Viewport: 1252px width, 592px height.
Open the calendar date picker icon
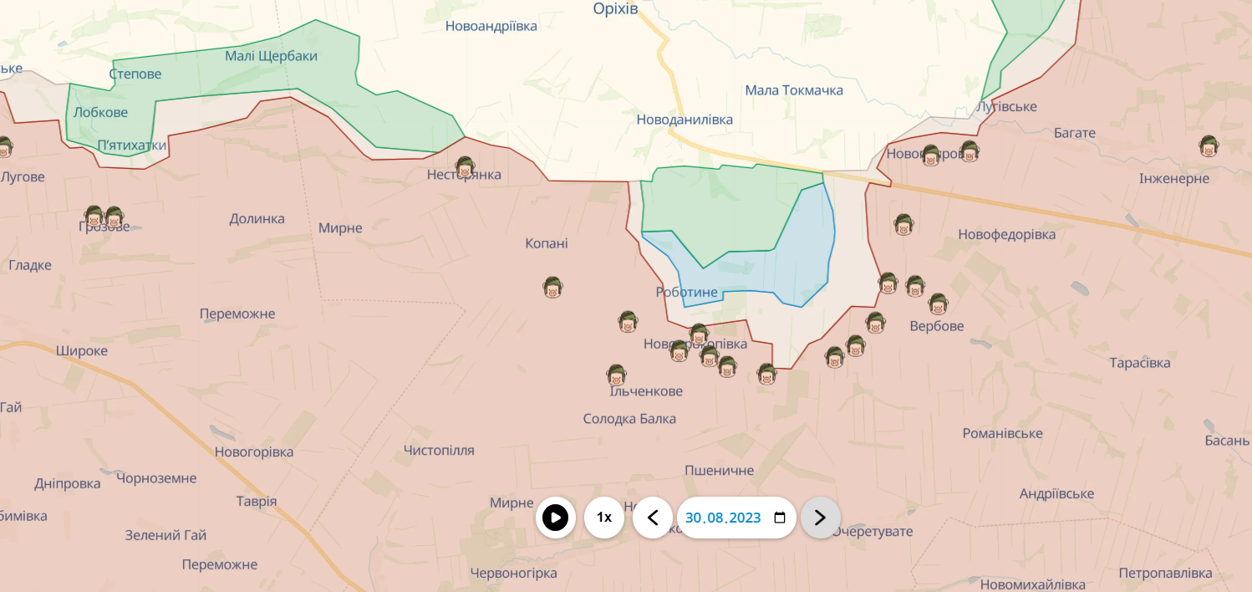point(780,518)
